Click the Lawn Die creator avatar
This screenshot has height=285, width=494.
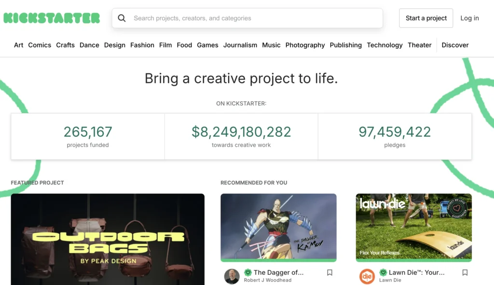point(367,276)
